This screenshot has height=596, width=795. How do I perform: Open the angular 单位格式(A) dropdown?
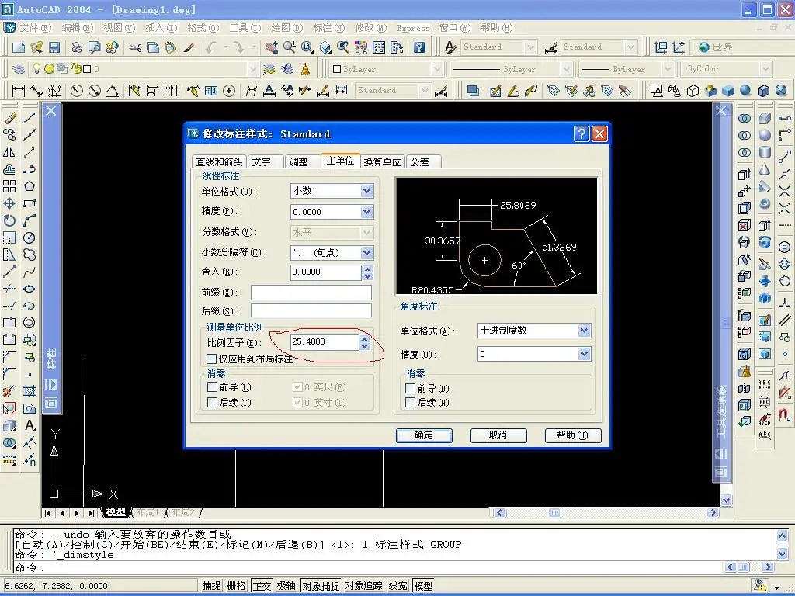point(584,331)
